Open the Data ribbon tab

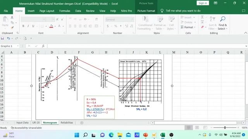click(x=78, y=11)
